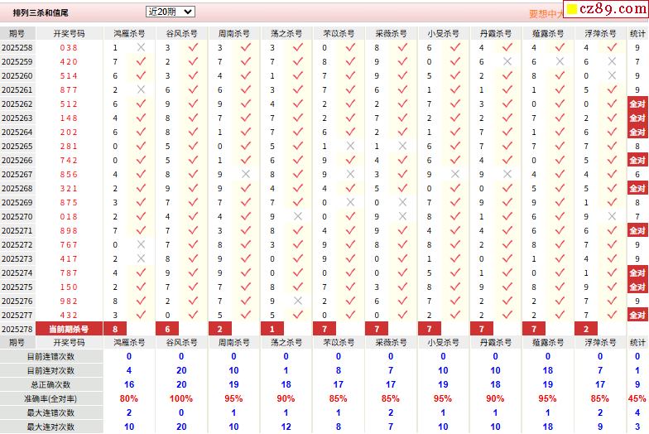649x434 pixels.
Task: Click the red 2 current kill number for 浮萍
Action: pos(586,330)
